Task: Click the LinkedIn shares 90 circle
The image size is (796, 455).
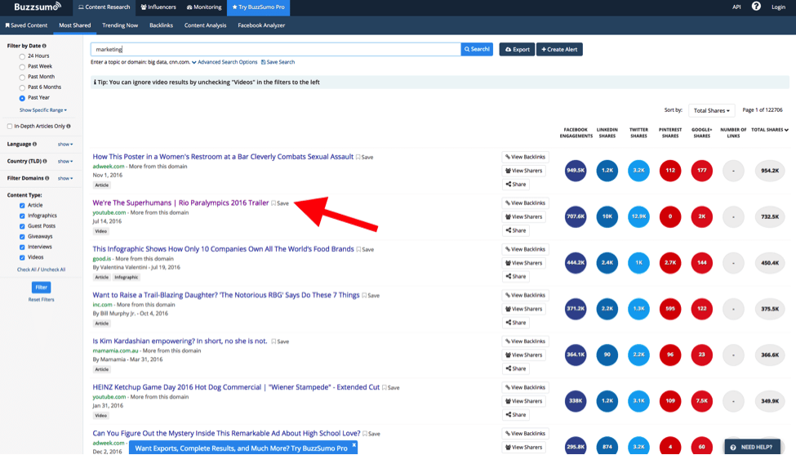Action: 607,355
